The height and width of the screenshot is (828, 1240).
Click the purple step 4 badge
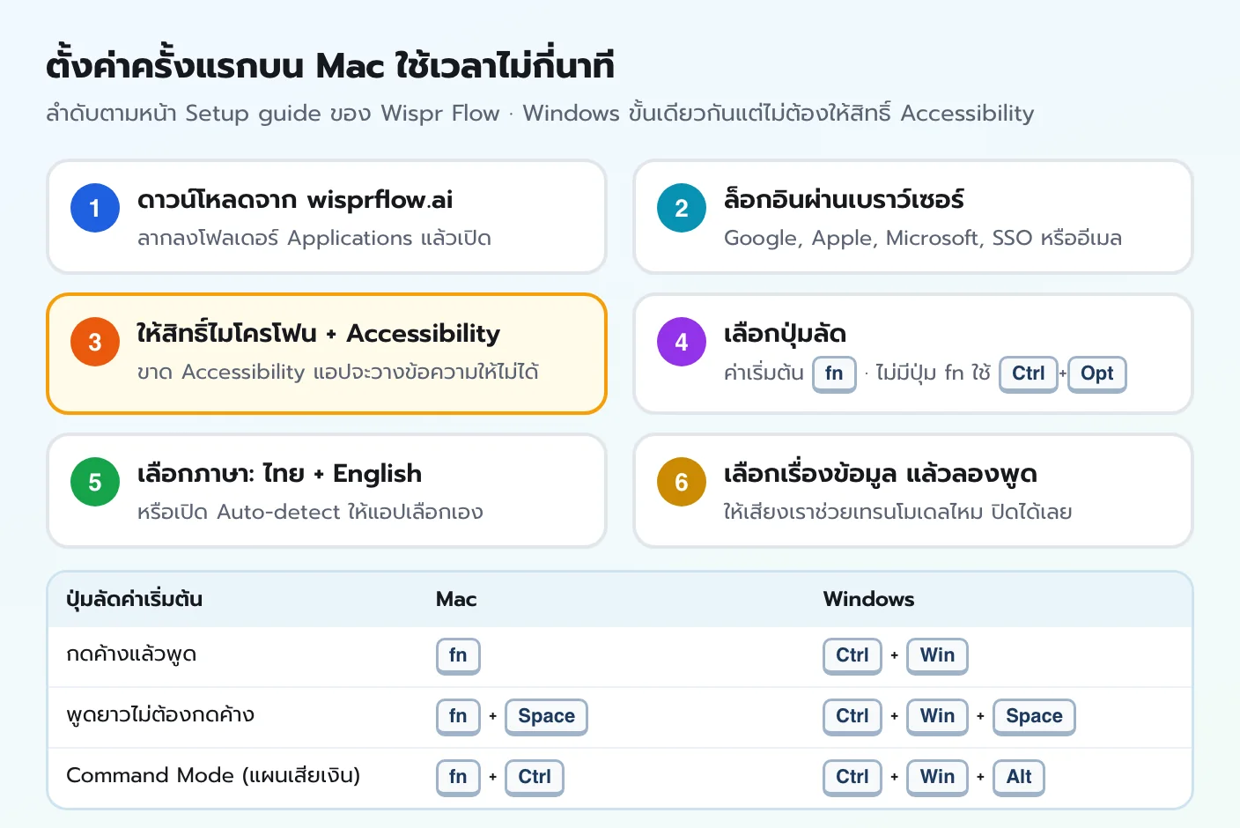coord(682,342)
